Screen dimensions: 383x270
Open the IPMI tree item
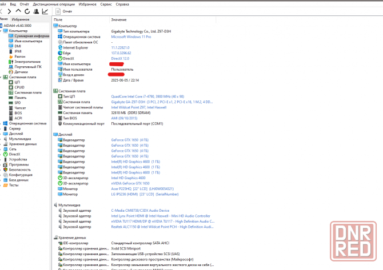coord(15,51)
